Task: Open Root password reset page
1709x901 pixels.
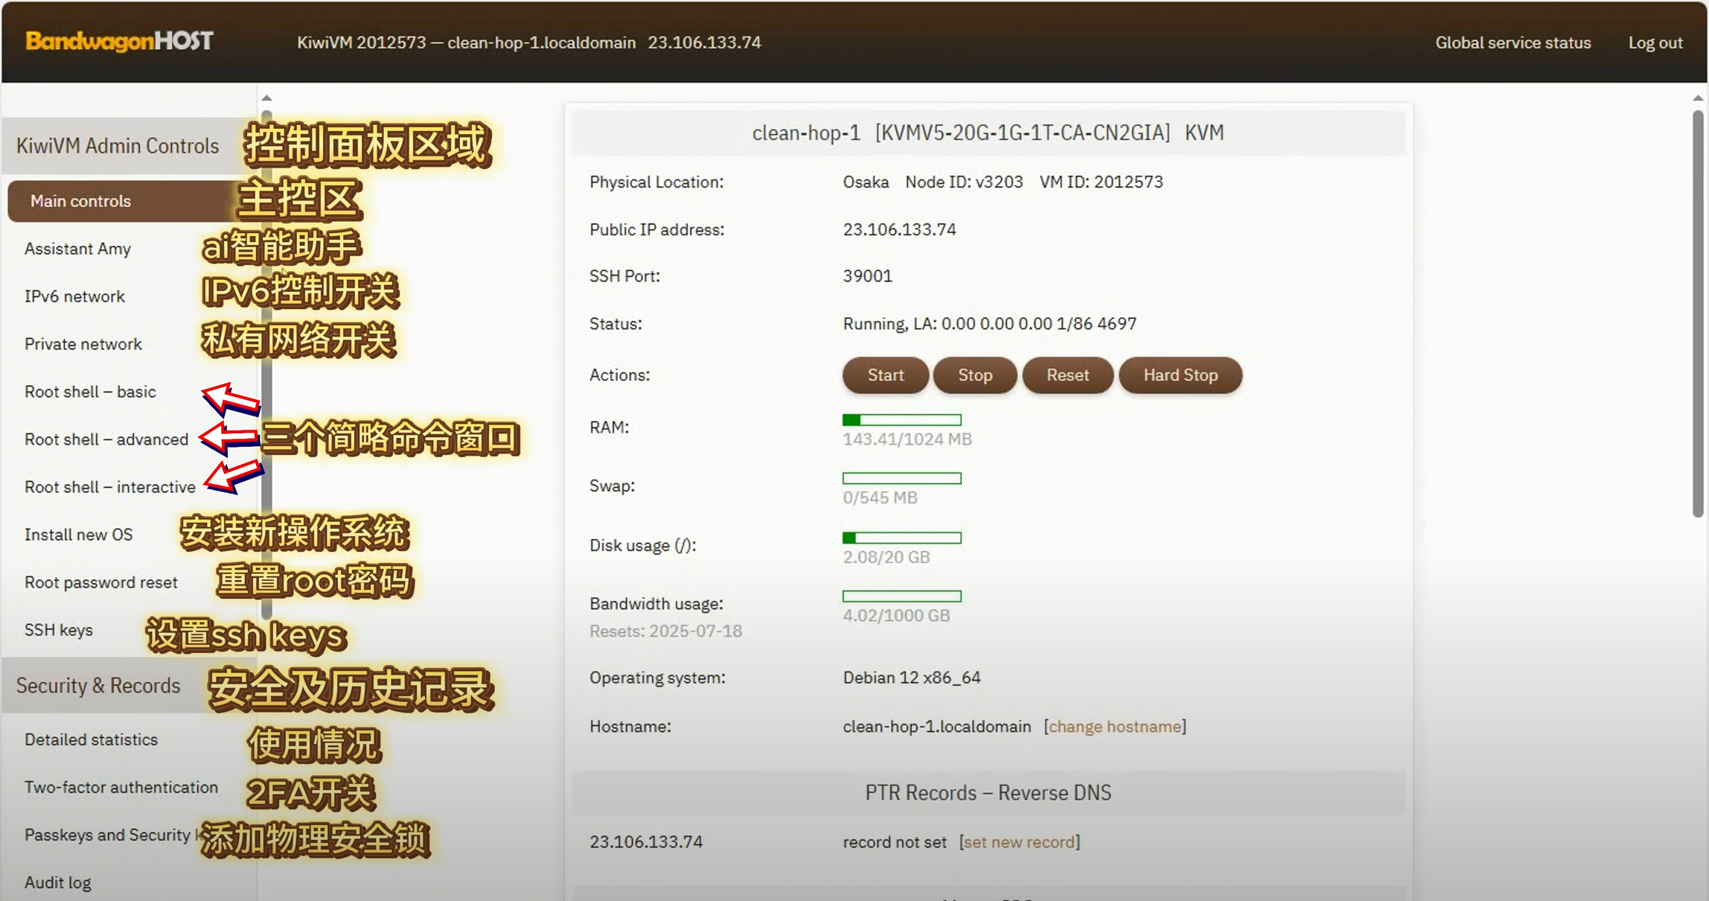Action: coord(100,582)
